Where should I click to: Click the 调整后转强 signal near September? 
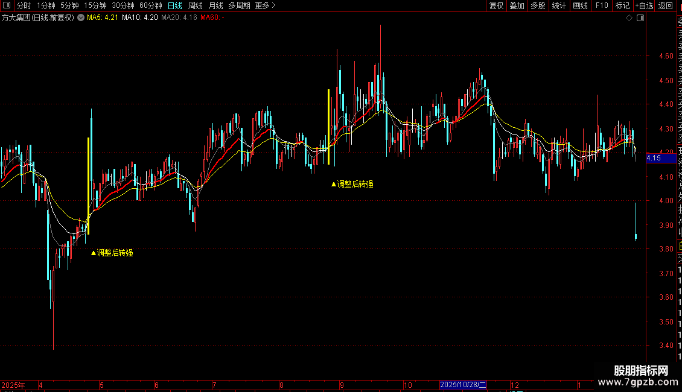(352, 185)
